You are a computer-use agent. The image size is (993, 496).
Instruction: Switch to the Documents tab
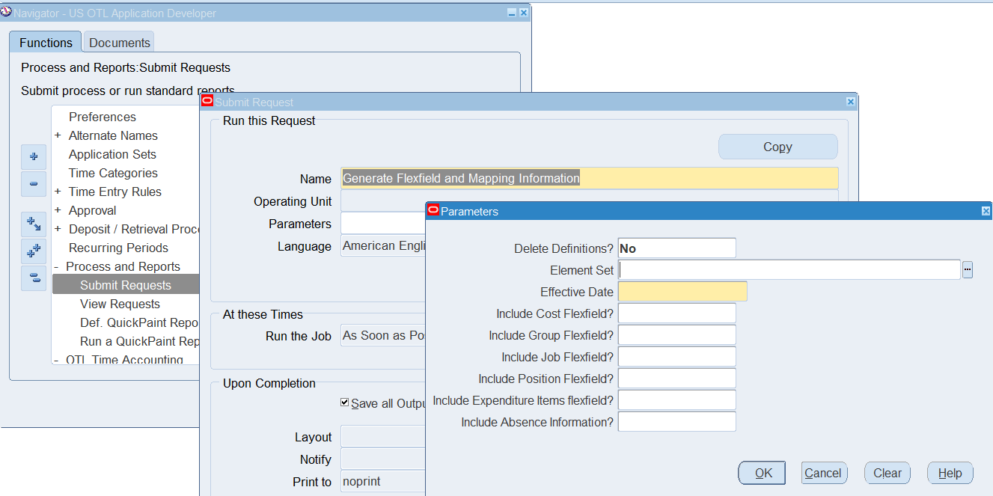coord(120,43)
